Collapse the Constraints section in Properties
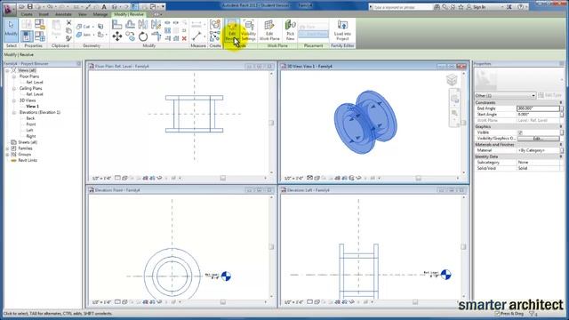 point(561,103)
